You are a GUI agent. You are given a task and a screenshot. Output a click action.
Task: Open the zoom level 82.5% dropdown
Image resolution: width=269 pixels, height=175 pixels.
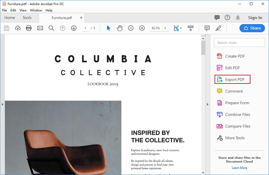click(165, 28)
